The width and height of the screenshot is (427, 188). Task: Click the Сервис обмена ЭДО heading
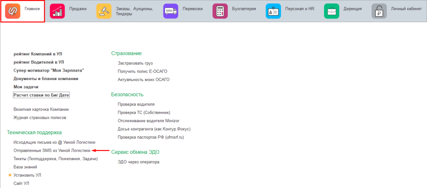coord(136,152)
